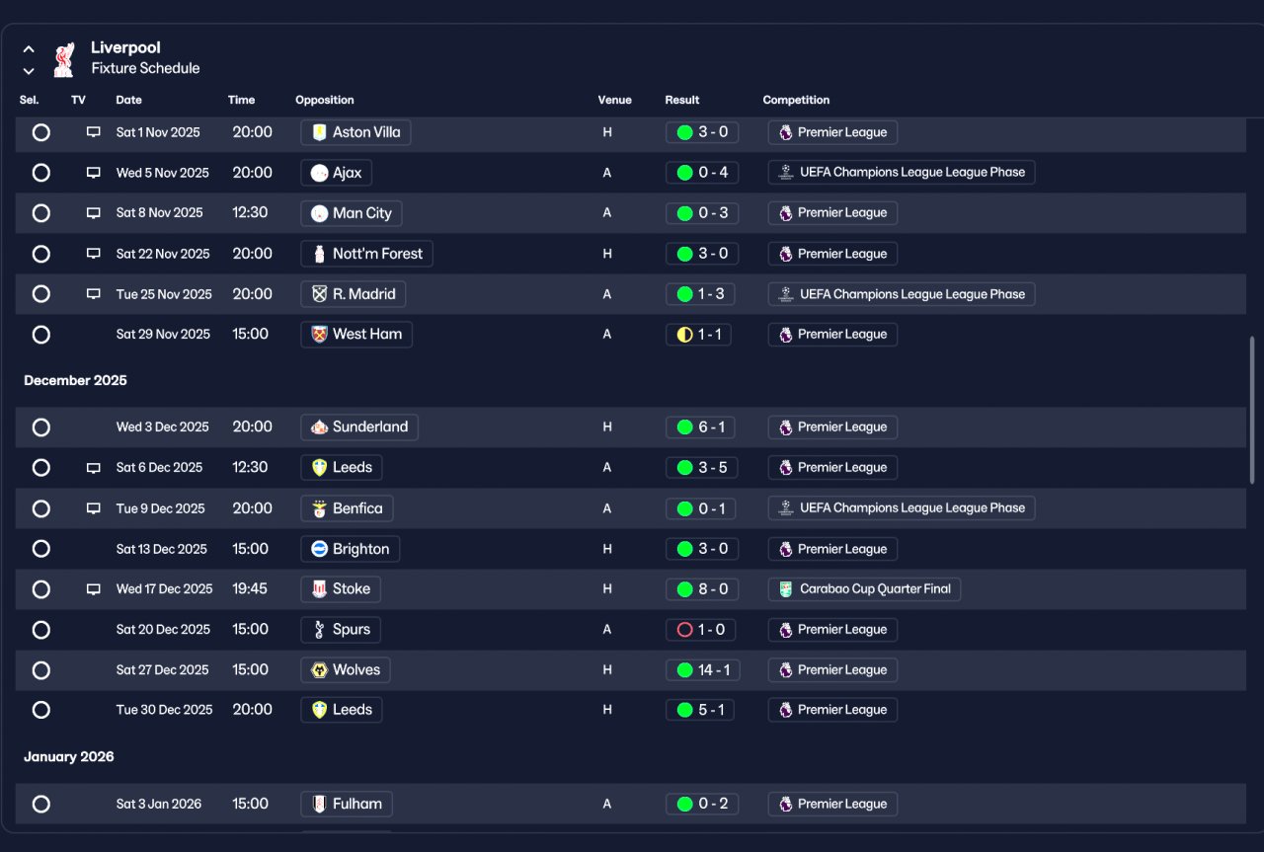Open the 14 - 1 Wolves result
Image resolution: width=1264 pixels, height=852 pixels.
click(700, 670)
